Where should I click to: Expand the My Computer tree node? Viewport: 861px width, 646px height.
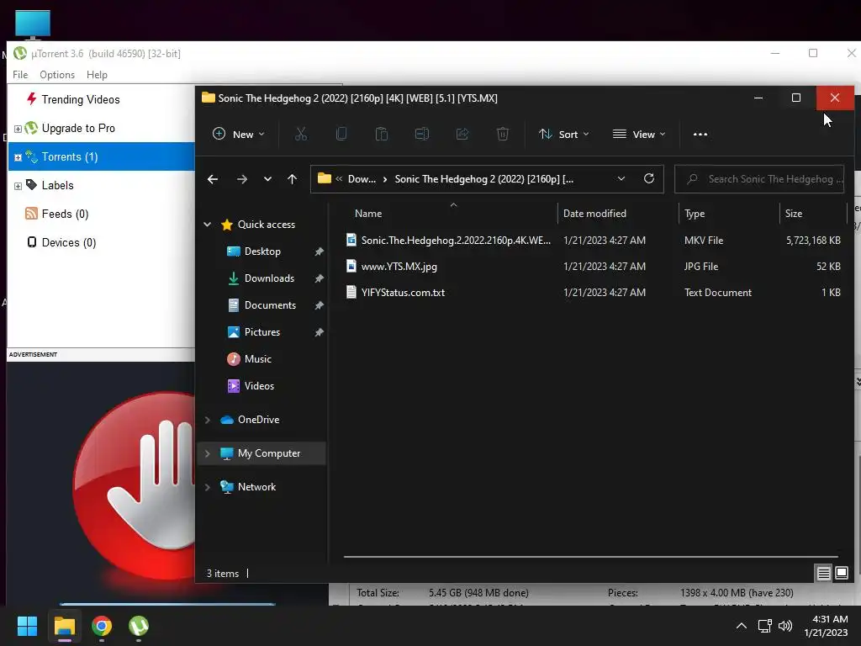(207, 453)
